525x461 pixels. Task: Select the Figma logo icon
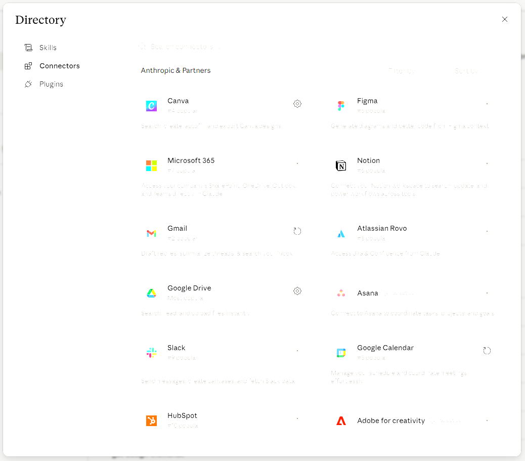341,106
